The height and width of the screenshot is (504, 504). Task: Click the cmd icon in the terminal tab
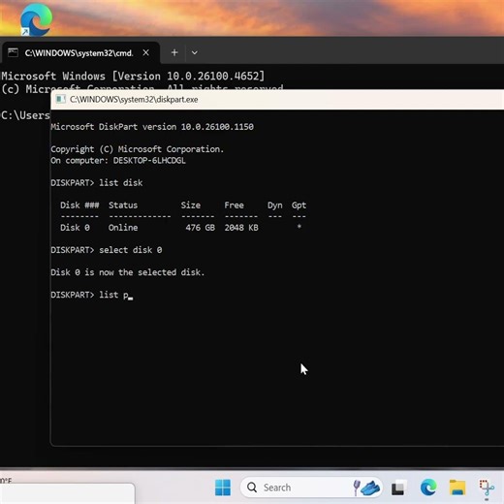tap(13, 52)
